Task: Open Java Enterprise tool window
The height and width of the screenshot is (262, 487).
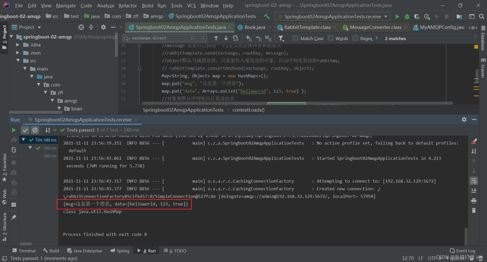Action: click(x=85, y=251)
